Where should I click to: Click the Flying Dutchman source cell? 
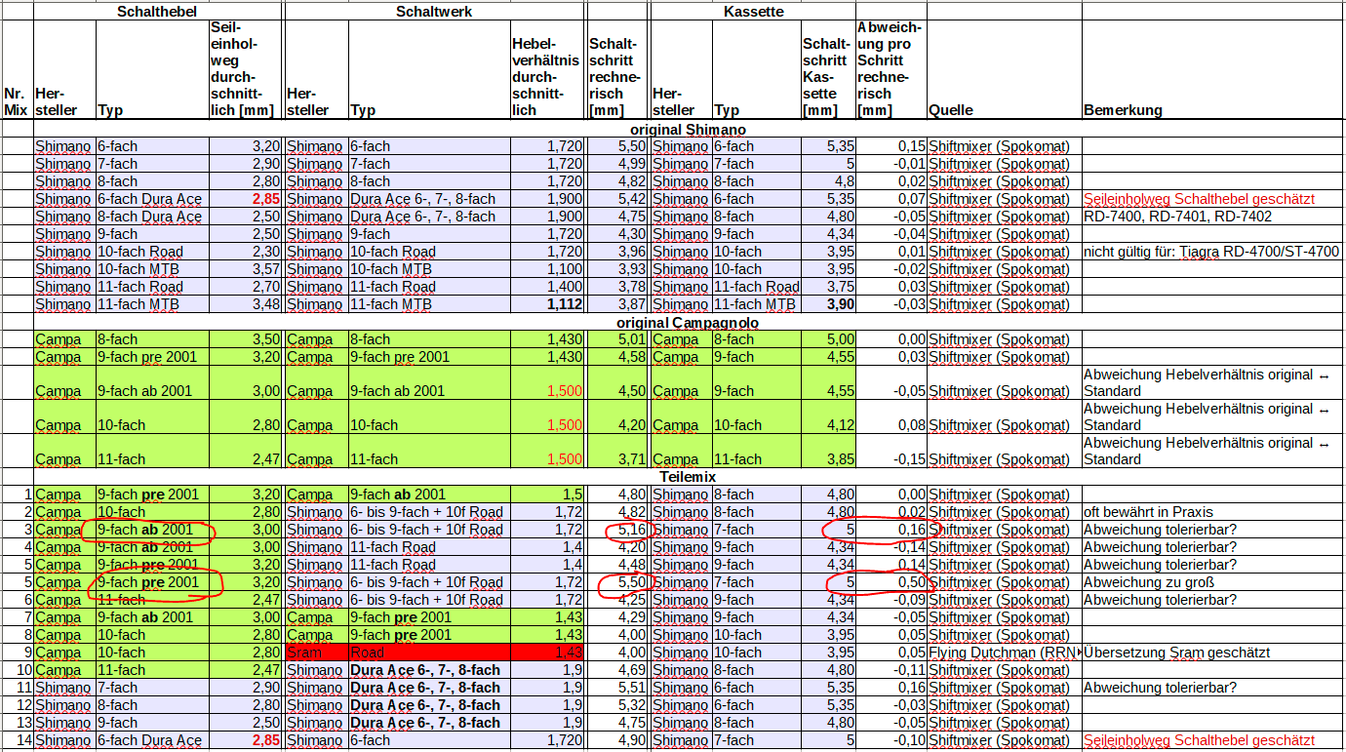click(x=1003, y=653)
